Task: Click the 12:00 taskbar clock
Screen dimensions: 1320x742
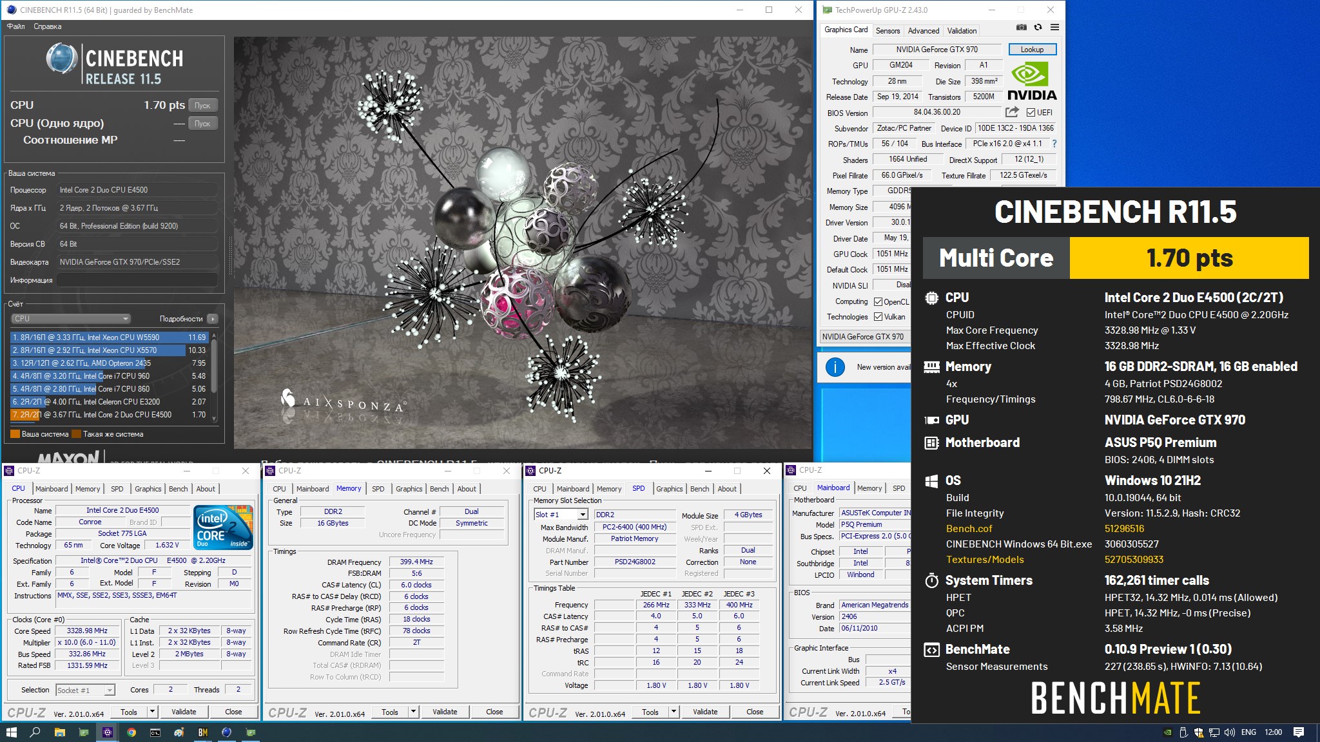Action: (x=1274, y=732)
